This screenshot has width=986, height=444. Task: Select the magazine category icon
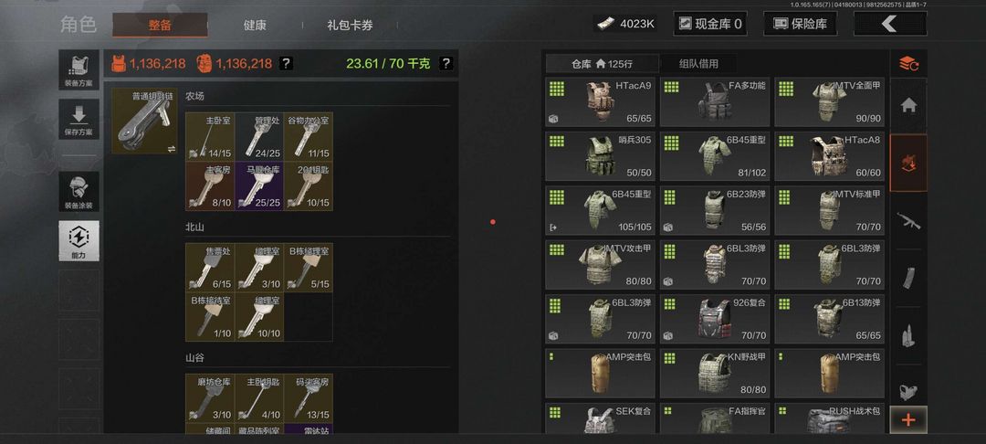[x=908, y=279]
